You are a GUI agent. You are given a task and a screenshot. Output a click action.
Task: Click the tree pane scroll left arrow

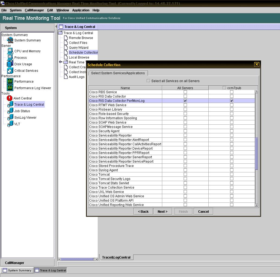[x=59, y=259]
